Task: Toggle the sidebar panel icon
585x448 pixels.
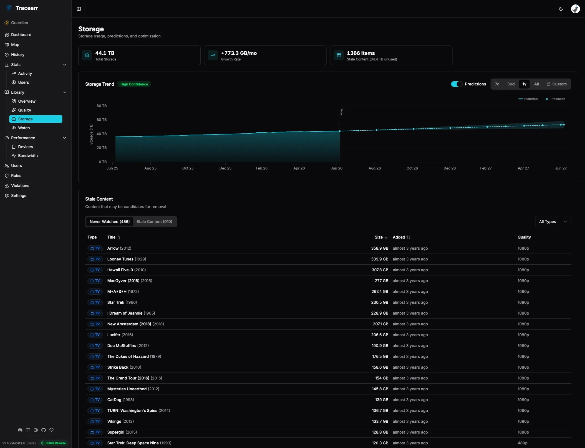Action: pyautogui.click(x=79, y=9)
